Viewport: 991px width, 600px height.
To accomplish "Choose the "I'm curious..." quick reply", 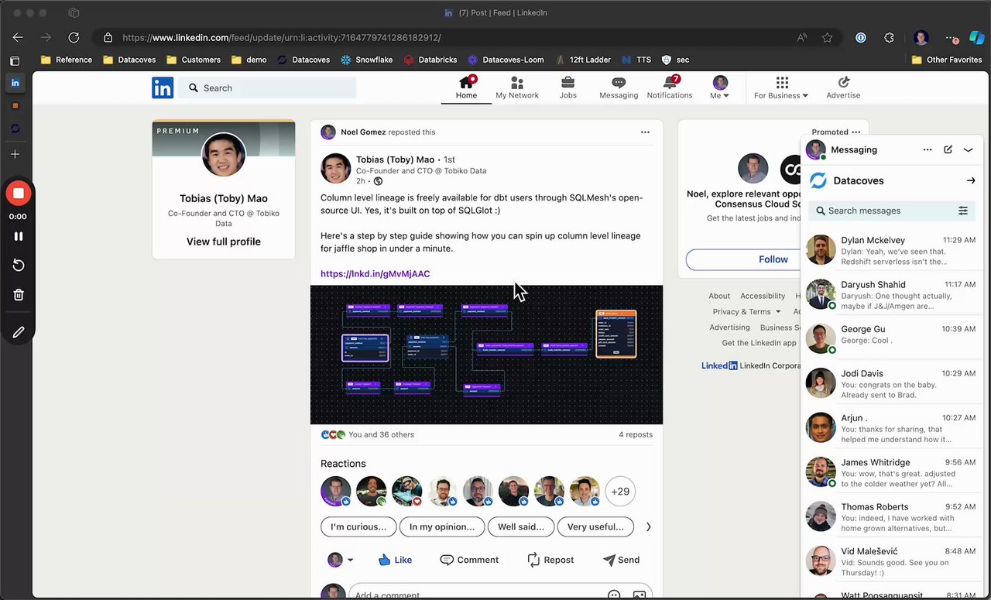I will click(x=358, y=526).
